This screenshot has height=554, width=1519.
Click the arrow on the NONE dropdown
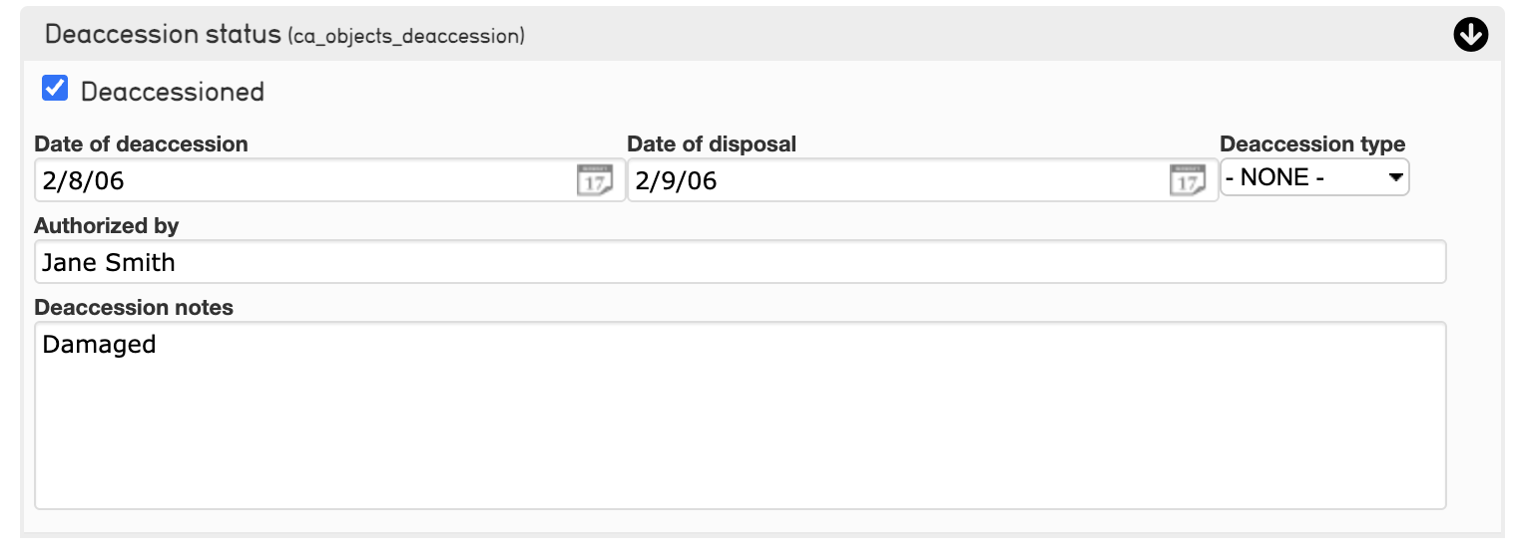[x=1395, y=178]
